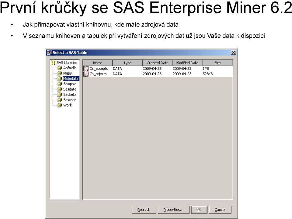This screenshot has height=219, width=292.
Task: Select the SAS Libraries root node label
Action: pos(67,63)
